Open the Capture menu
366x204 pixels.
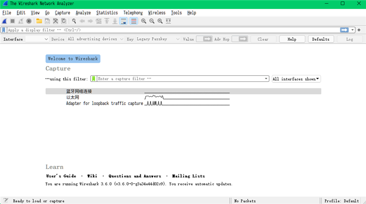click(x=62, y=13)
